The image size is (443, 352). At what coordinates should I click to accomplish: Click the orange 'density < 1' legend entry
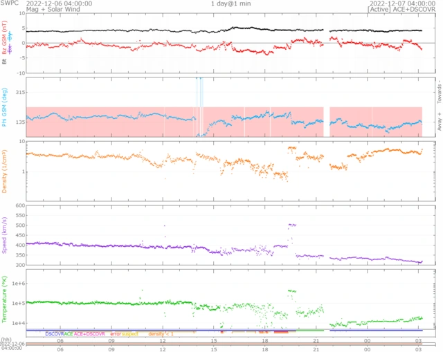(x=161, y=334)
